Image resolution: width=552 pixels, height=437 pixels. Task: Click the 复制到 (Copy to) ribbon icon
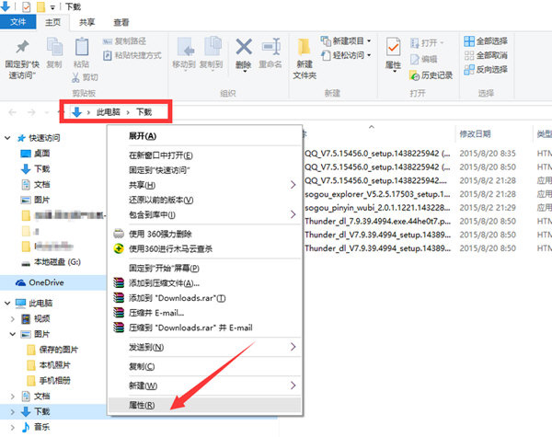point(213,52)
